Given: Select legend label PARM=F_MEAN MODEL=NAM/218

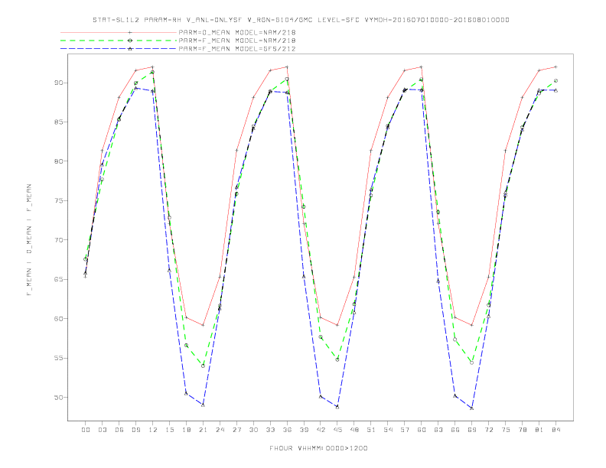Looking at the screenshot, I should [237, 41].
